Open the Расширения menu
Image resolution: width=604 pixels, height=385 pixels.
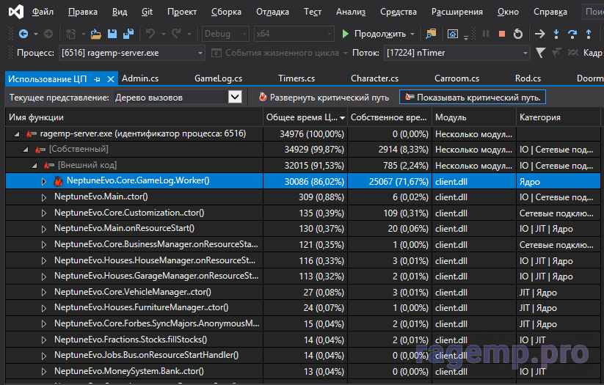point(456,12)
